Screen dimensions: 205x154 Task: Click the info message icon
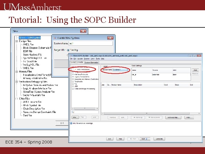pyautogui.click(x=71, y=123)
